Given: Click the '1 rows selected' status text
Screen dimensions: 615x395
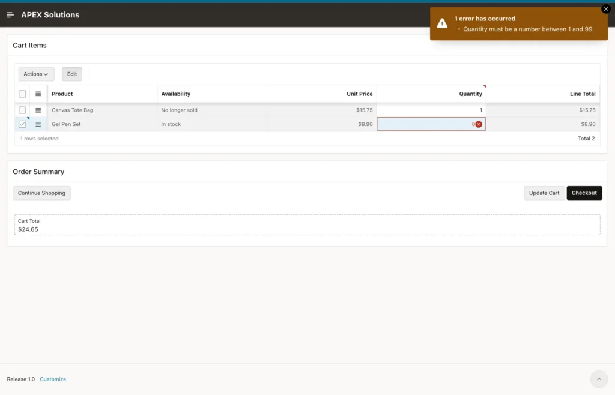Looking at the screenshot, I should point(39,139).
